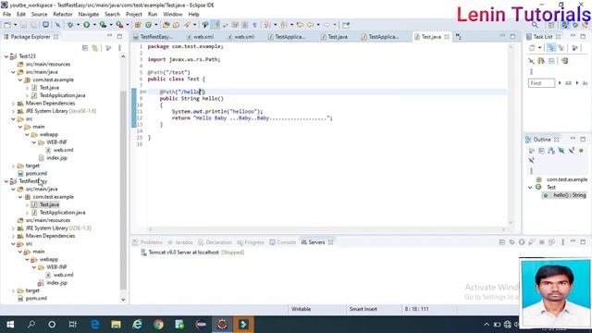This screenshot has width=592, height=333.
Task: Open the New Java Class dropdown arrow
Action: [x=155, y=25]
